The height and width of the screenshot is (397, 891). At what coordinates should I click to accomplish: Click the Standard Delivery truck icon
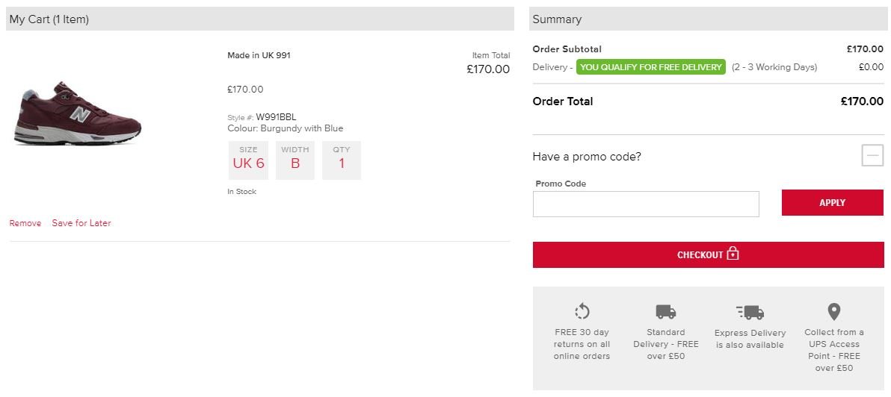[665, 312]
